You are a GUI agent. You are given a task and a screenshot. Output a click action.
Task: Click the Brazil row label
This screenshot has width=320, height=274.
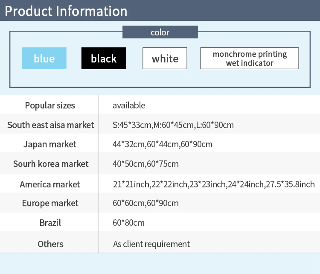coord(50,223)
